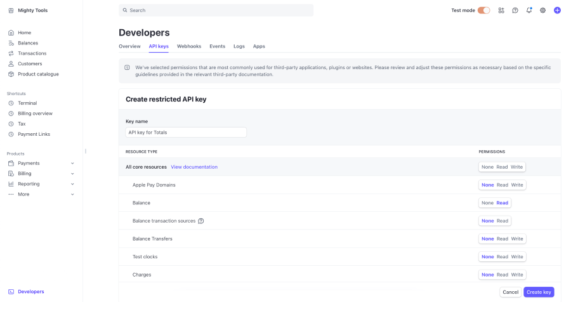Click the Developers terminal icon

click(11, 292)
